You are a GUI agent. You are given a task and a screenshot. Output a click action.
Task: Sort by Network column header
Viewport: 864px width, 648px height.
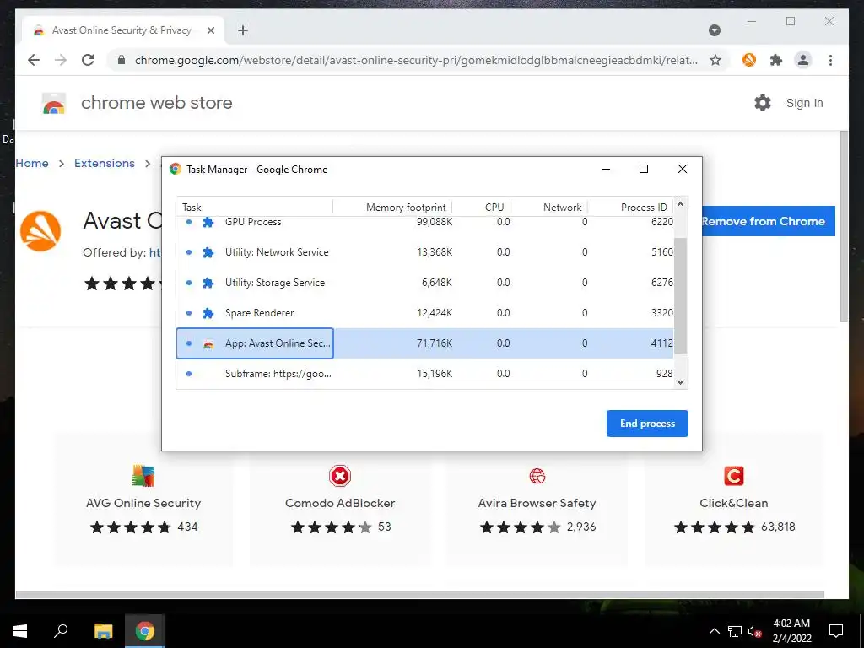tap(548, 208)
